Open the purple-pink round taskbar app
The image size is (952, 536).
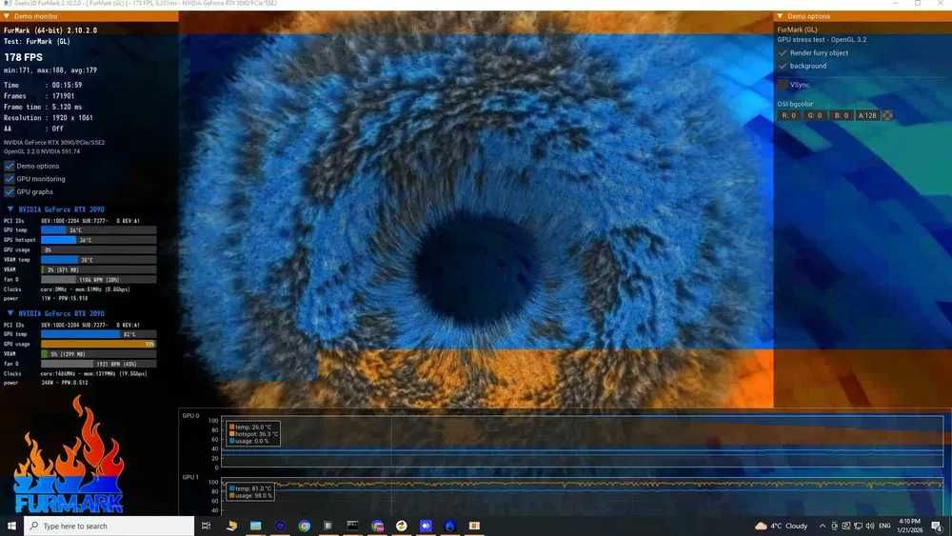377,526
